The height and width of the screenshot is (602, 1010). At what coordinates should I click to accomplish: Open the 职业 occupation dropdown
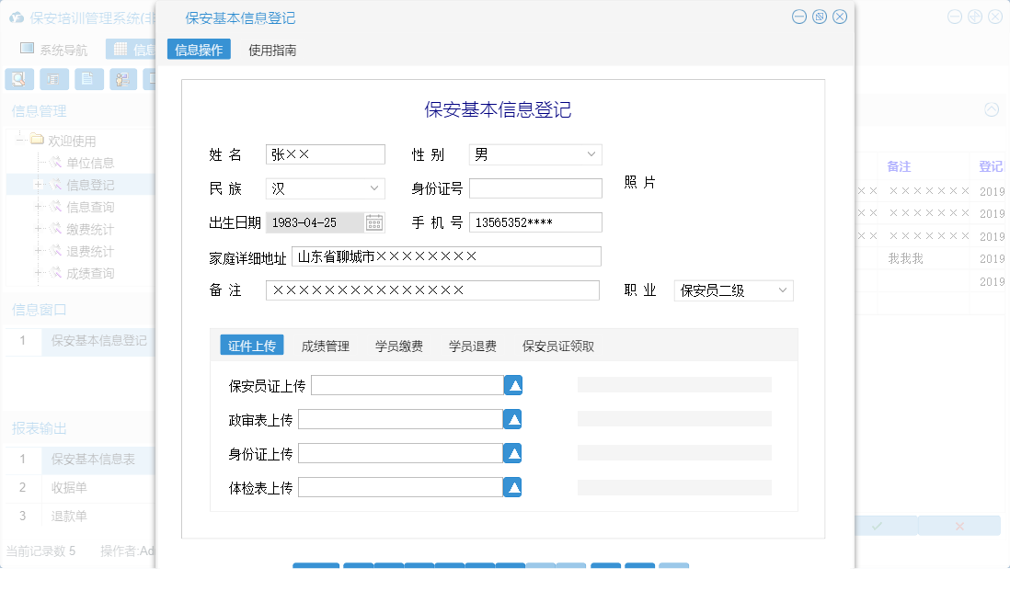tap(784, 290)
